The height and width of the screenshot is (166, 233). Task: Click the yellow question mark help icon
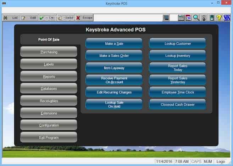219,18
